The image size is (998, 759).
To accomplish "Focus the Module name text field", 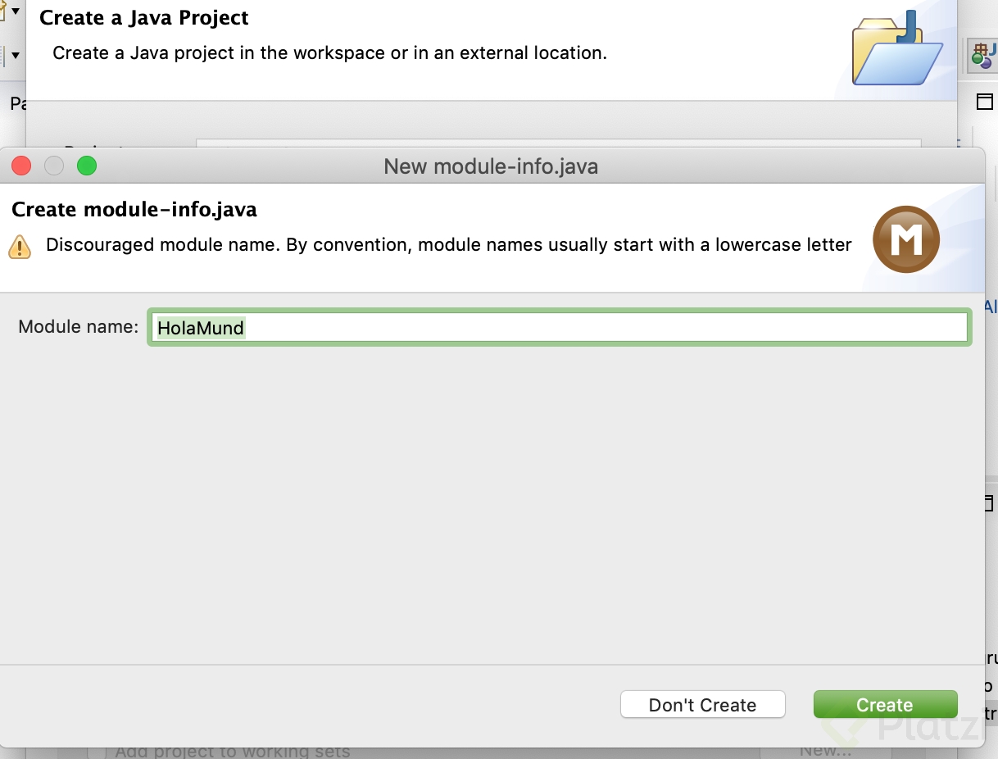I will click(559, 328).
